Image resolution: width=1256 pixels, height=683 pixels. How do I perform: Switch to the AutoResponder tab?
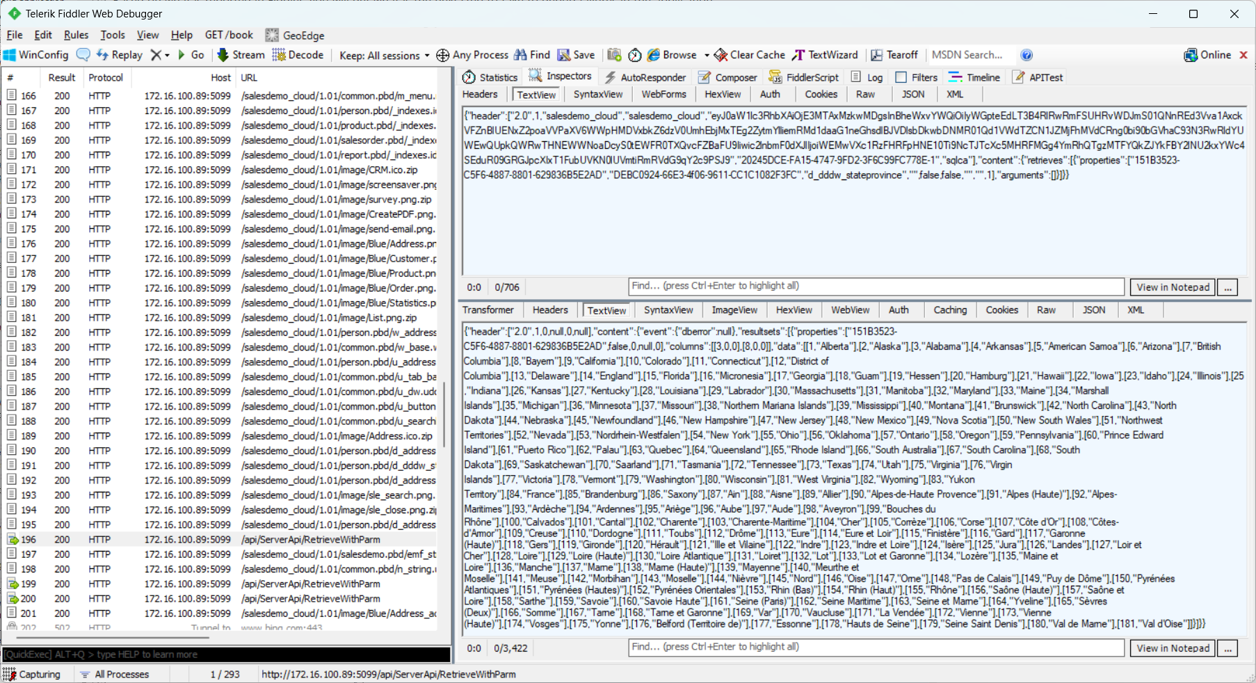click(x=645, y=77)
